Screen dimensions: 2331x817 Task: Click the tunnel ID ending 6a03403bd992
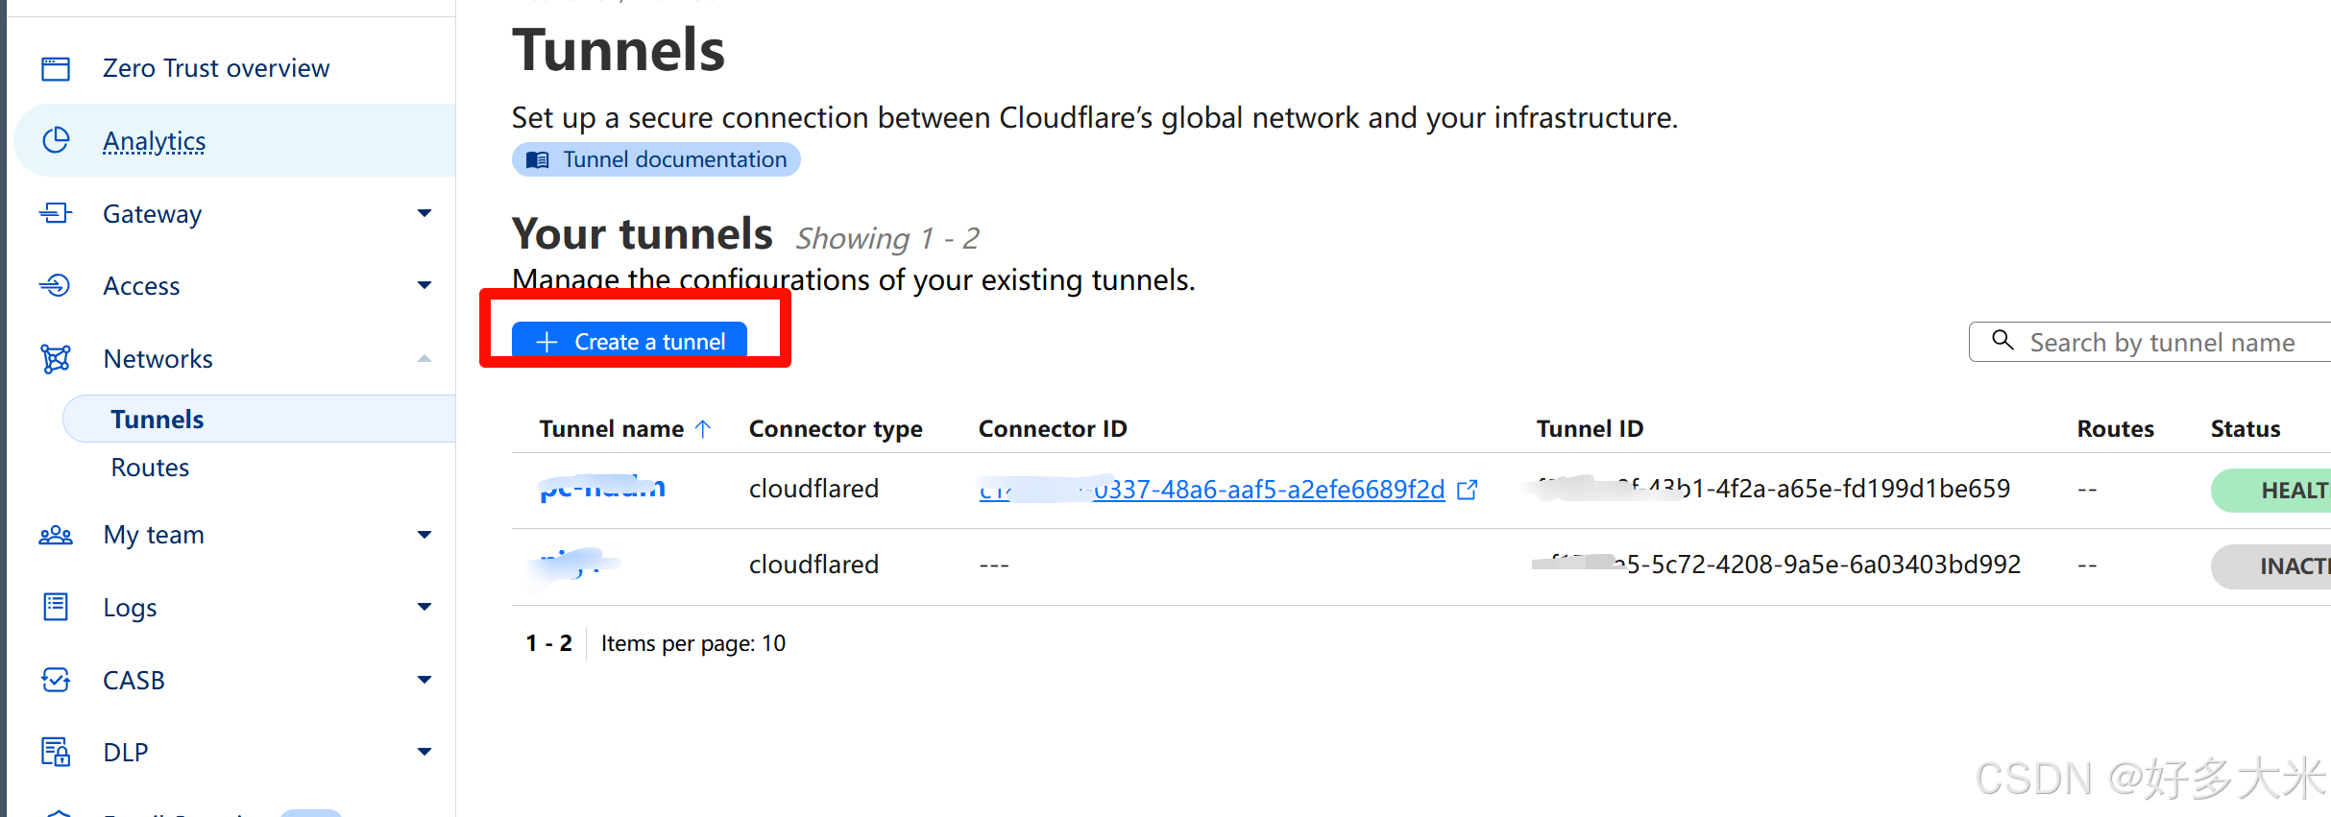(x=1778, y=565)
